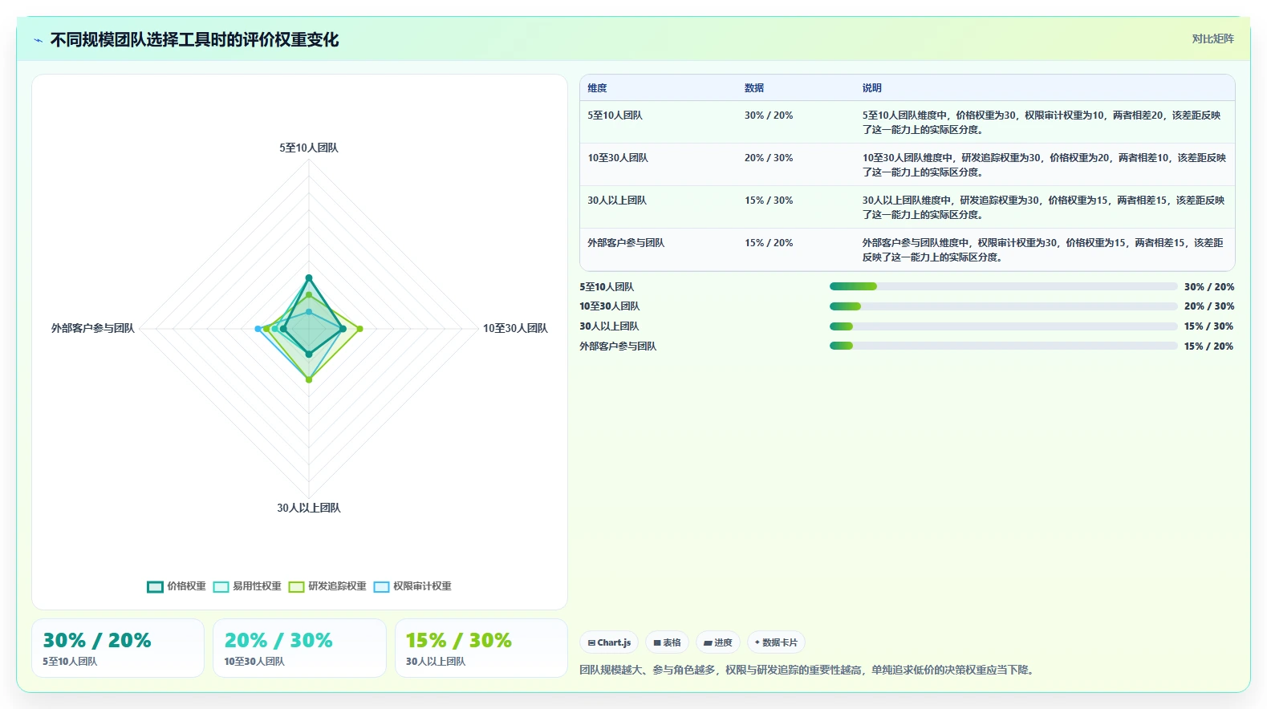Click the 外部客户参与团队 radar axis label
Screen dimensions: 1267x709
tap(93, 328)
